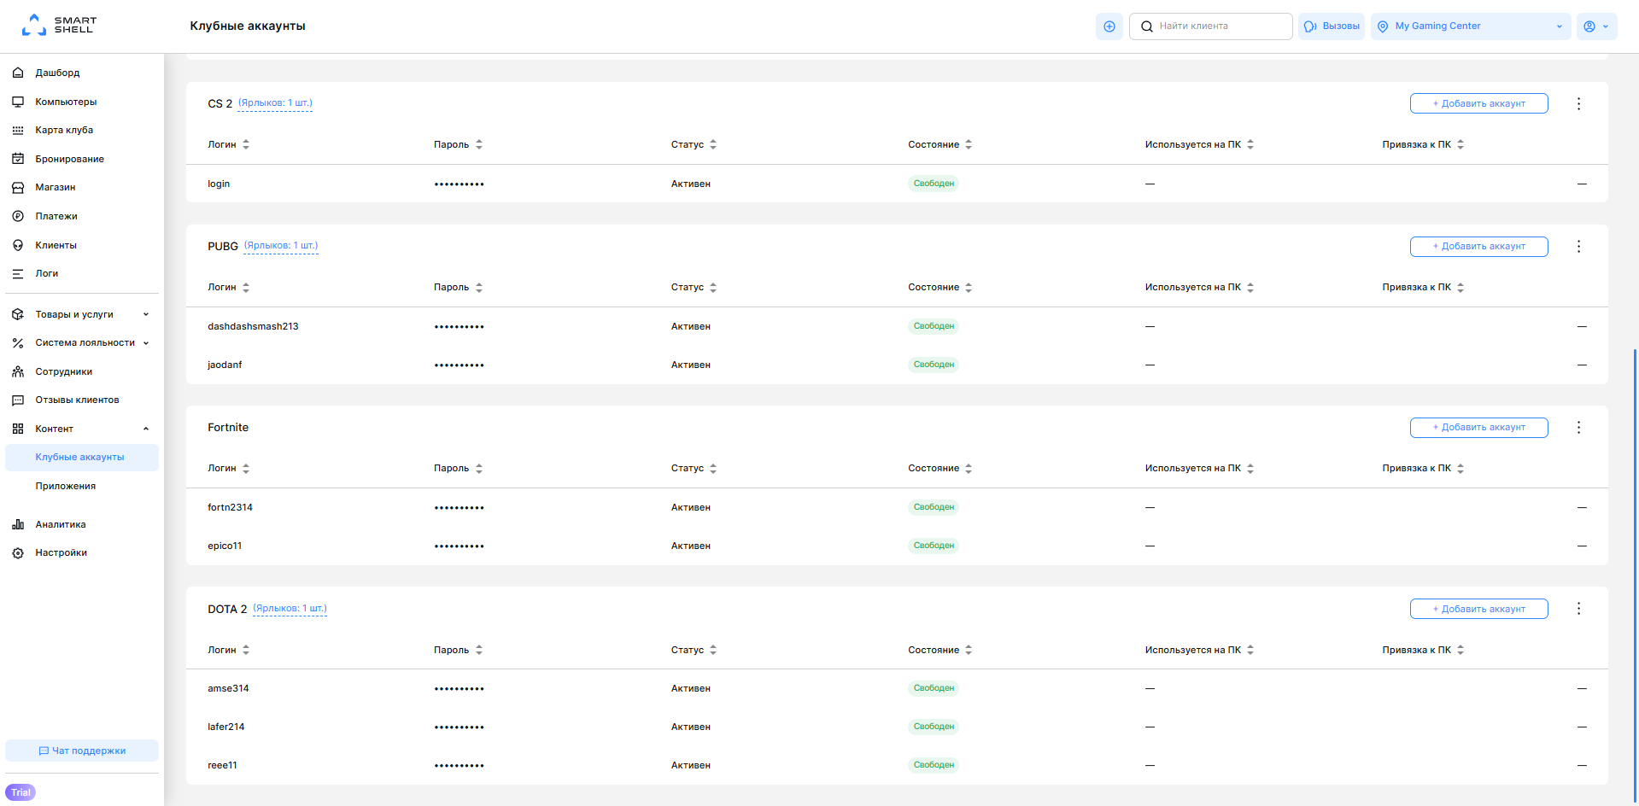Open the Дашборд sidebar icon

click(18, 73)
